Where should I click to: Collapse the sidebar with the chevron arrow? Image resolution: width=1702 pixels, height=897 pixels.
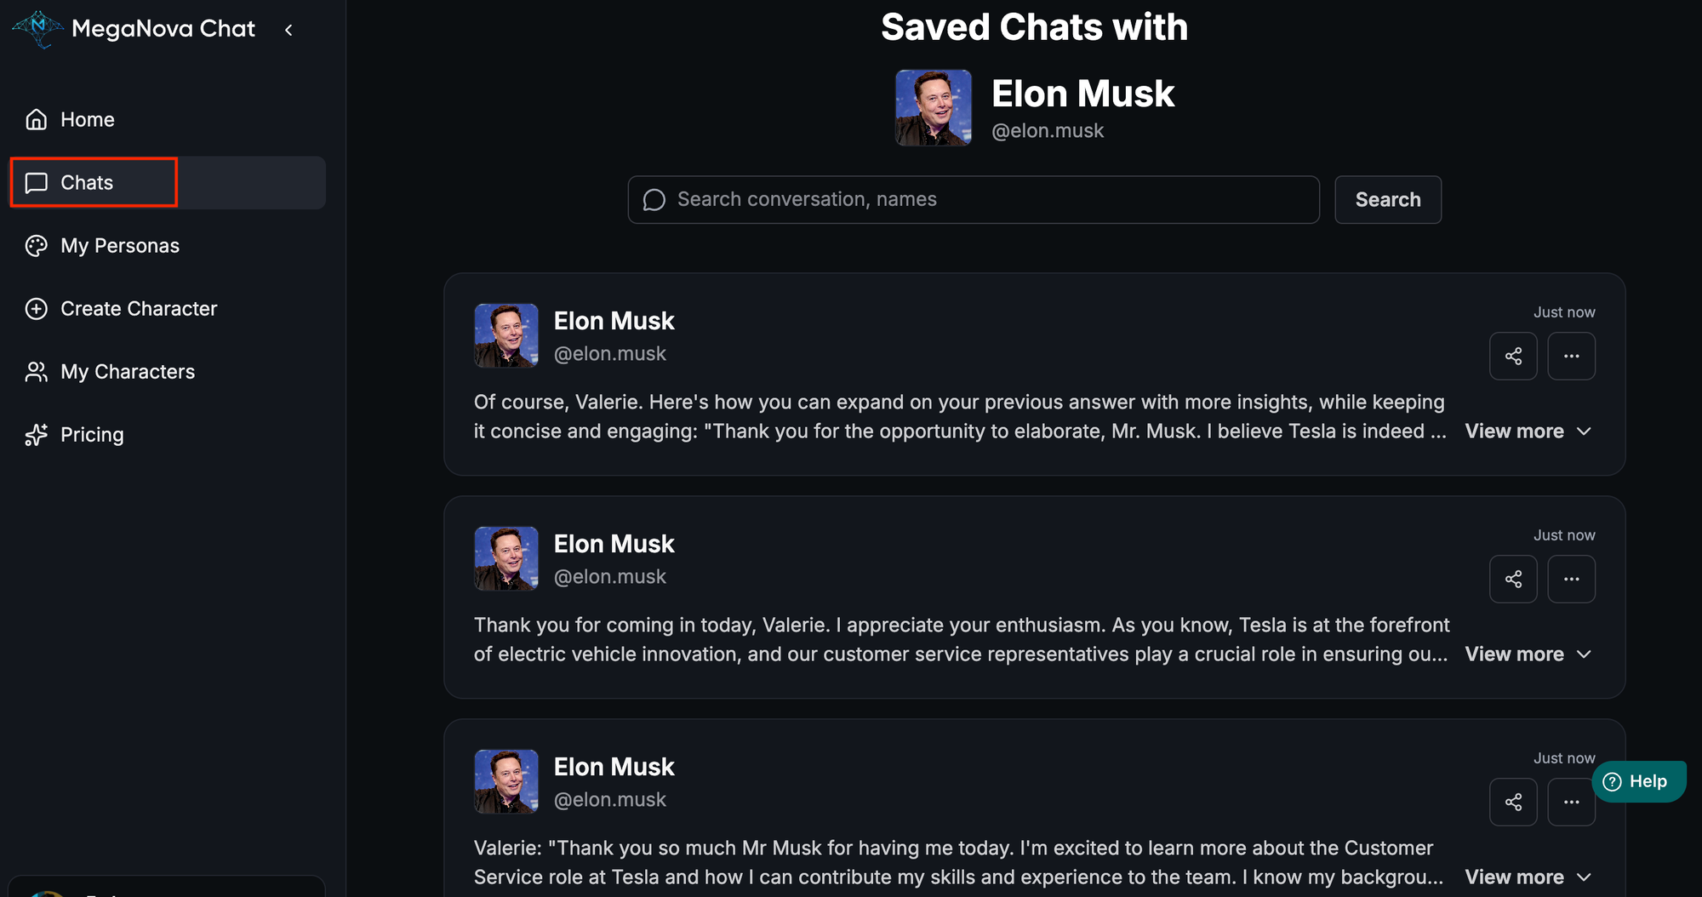289,30
